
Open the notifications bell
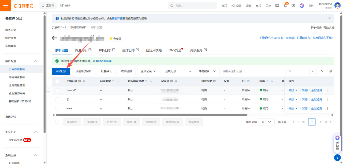(x=285, y=6)
